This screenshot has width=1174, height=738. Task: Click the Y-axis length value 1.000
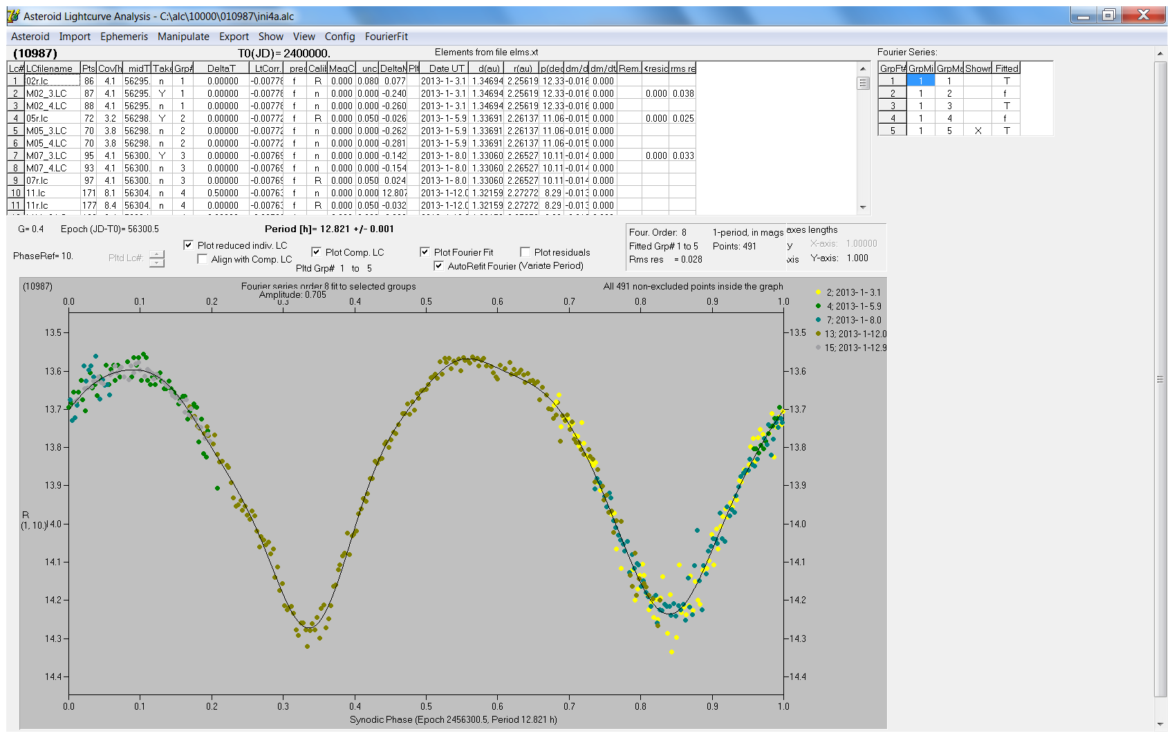tap(857, 258)
